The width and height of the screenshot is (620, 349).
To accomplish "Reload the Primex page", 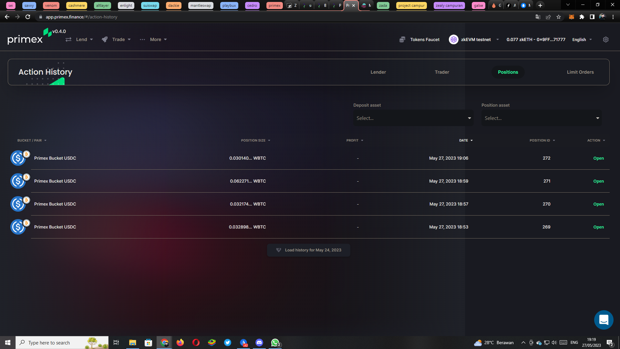I will point(28,17).
